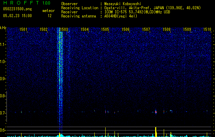Click the 1.1 kHz axis label
Viewport: 215px width, 137px height.
click(3, 45)
